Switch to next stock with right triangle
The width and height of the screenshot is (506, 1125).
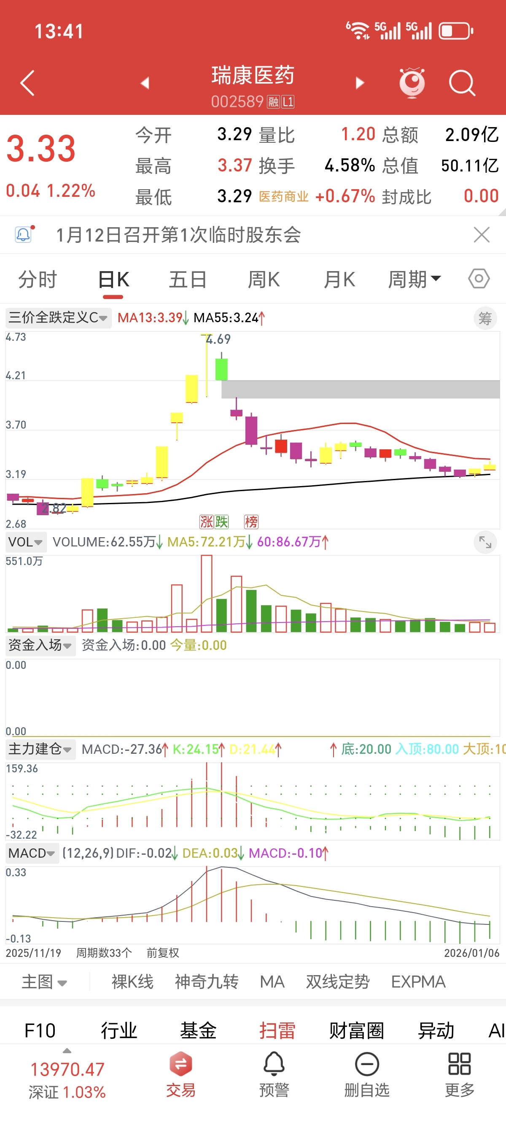point(359,83)
